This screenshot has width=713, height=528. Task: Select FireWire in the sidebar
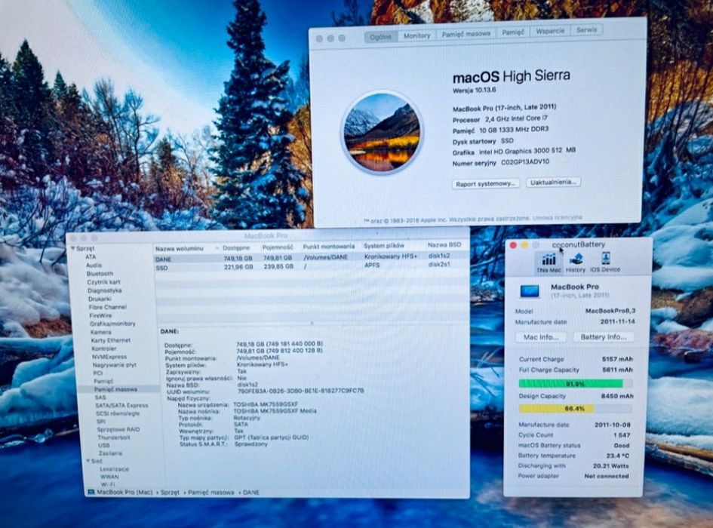(100, 315)
